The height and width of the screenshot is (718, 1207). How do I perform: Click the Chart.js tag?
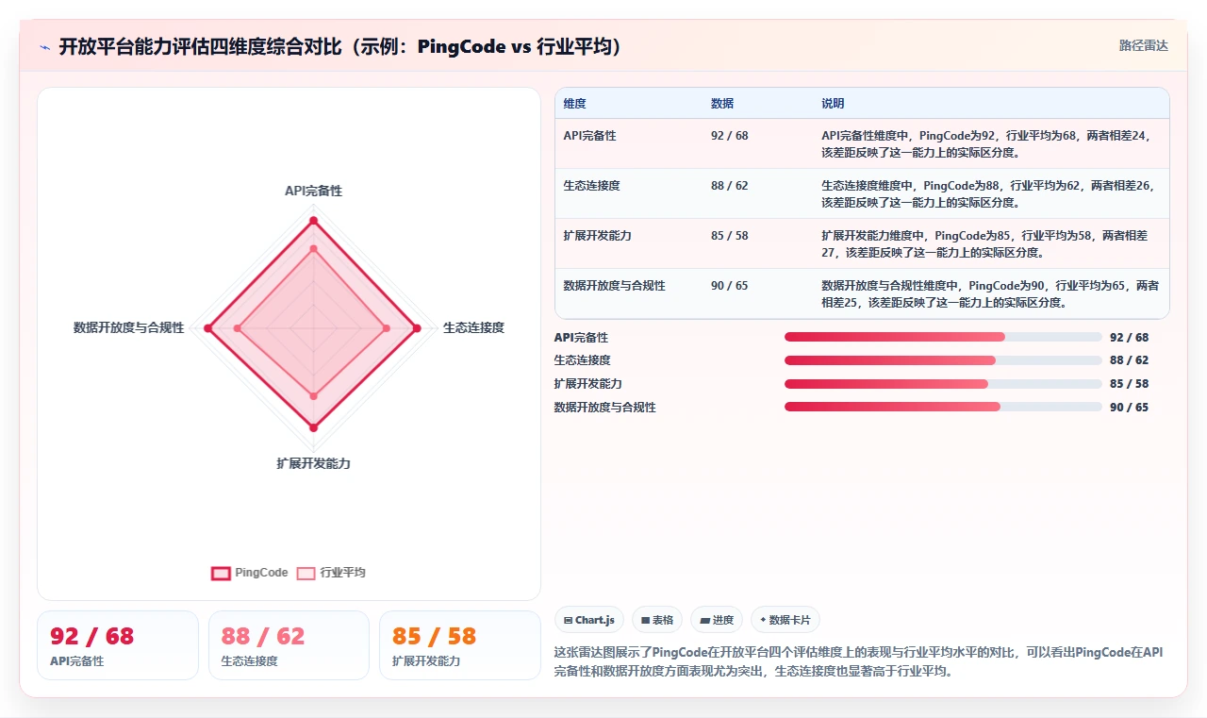589,620
